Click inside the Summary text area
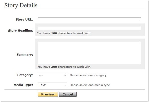 pos(89,53)
